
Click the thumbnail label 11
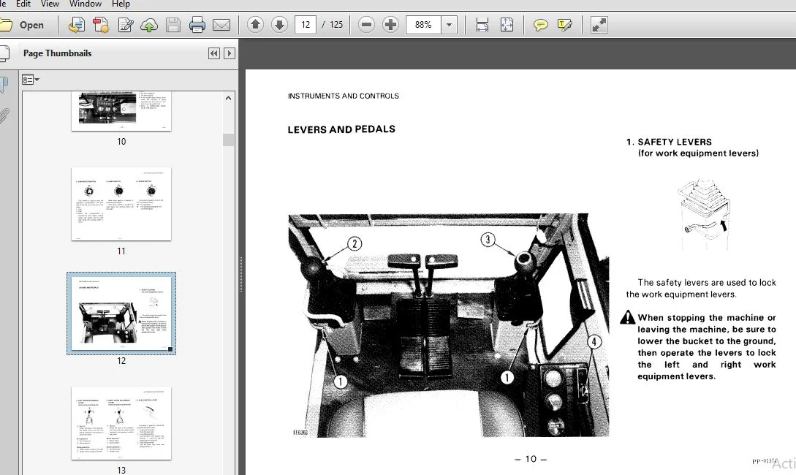121,251
